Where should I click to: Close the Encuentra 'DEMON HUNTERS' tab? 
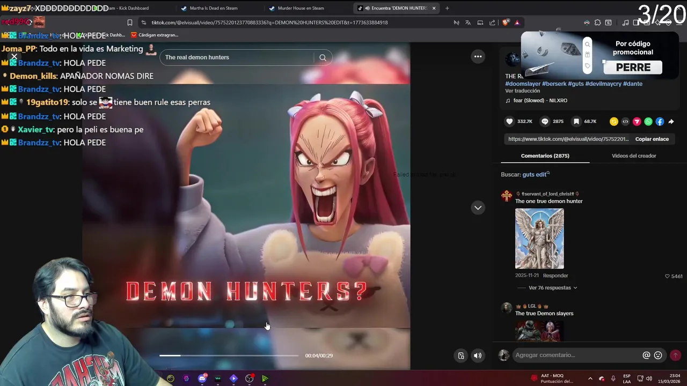click(x=434, y=8)
